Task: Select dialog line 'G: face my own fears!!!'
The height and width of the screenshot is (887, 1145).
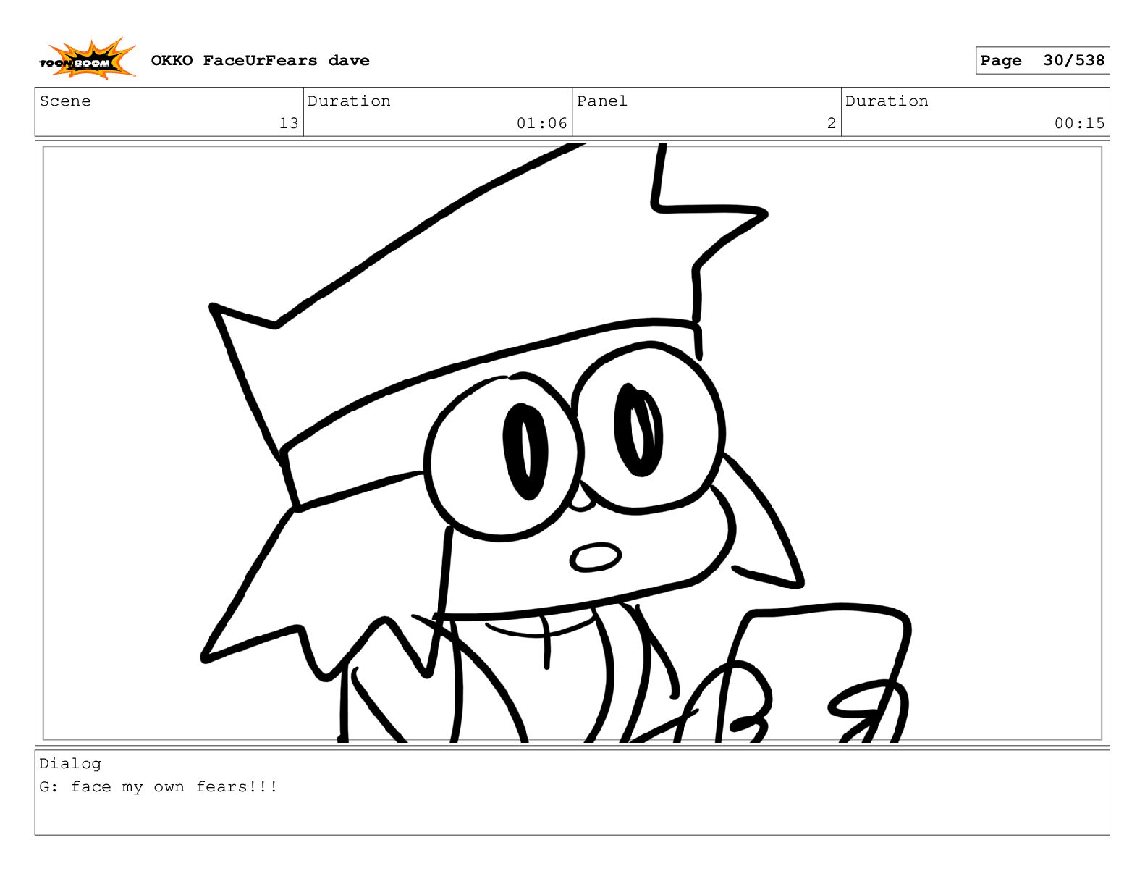Action: coord(159,787)
